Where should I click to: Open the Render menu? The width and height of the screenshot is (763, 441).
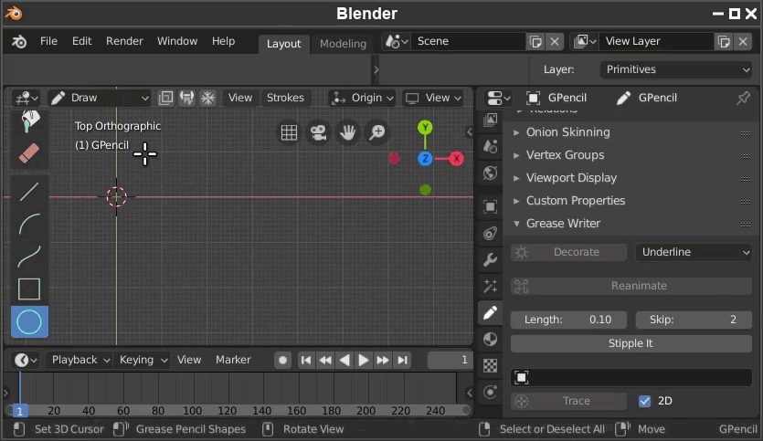click(x=124, y=41)
